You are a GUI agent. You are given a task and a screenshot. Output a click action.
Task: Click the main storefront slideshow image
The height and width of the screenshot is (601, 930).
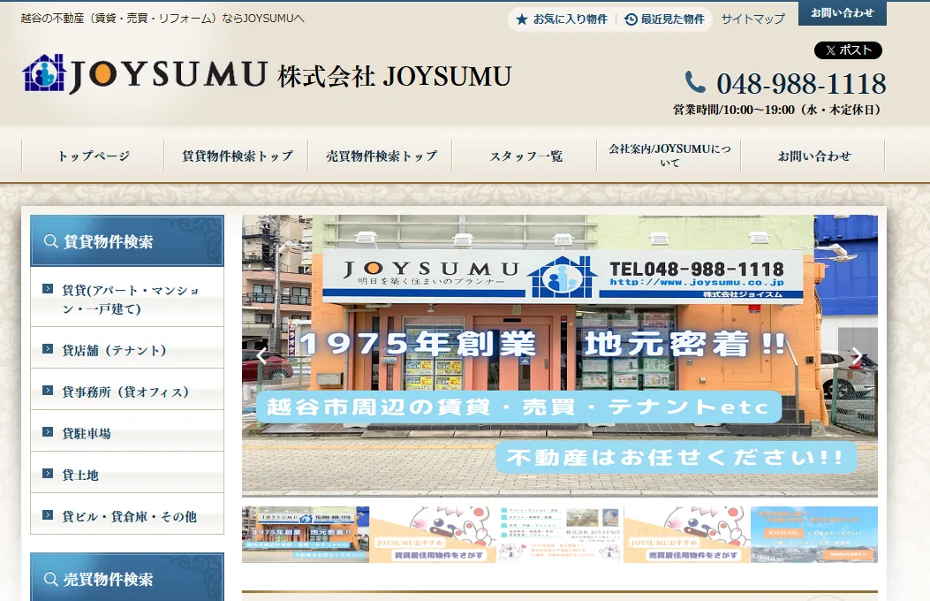[x=559, y=355]
